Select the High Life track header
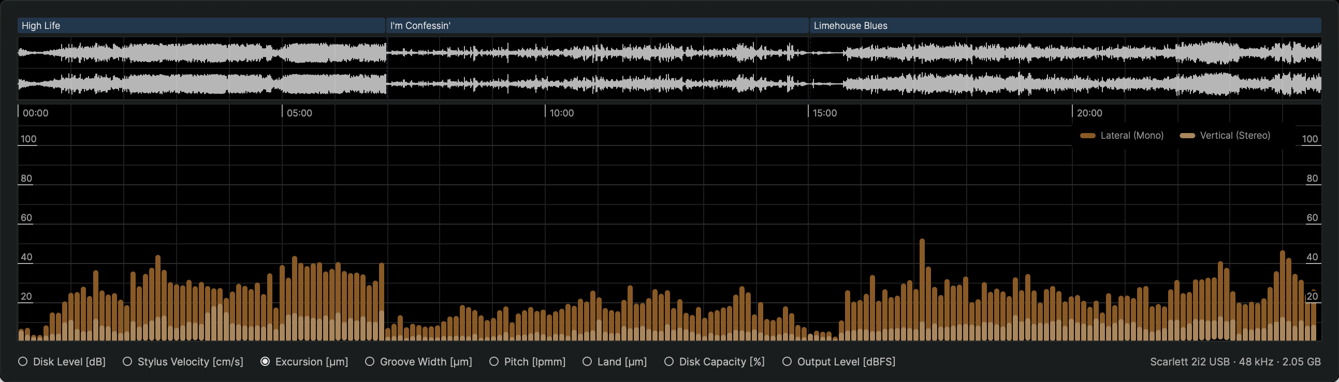 pos(201,25)
